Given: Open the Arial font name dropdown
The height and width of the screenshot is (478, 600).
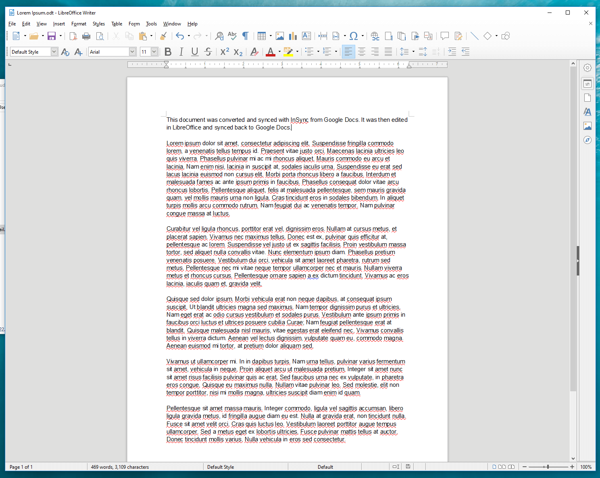Looking at the screenshot, I should pos(132,52).
